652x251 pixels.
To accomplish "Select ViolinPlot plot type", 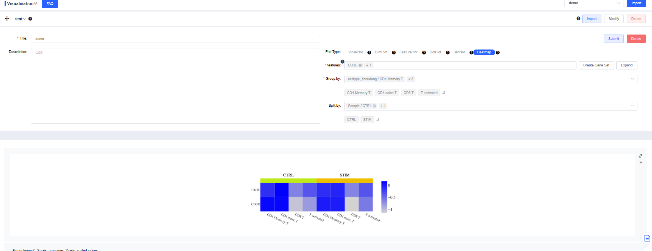I will 355,52.
